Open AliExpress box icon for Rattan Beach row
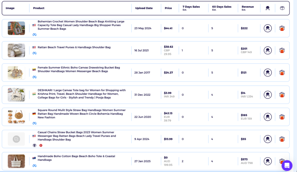 (x=282, y=50)
